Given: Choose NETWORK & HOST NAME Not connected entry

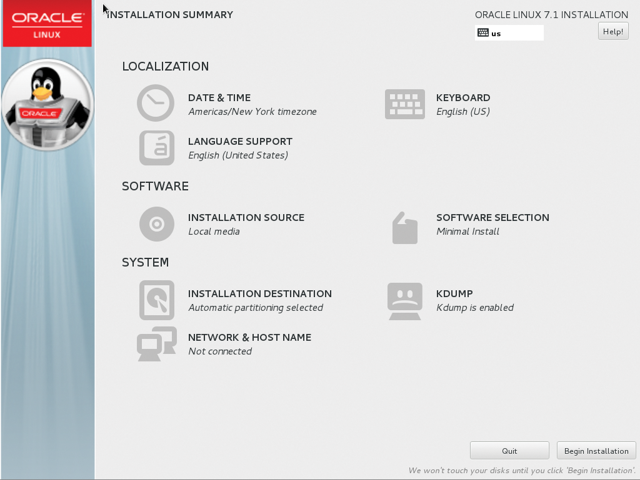Looking at the screenshot, I should point(220,351).
